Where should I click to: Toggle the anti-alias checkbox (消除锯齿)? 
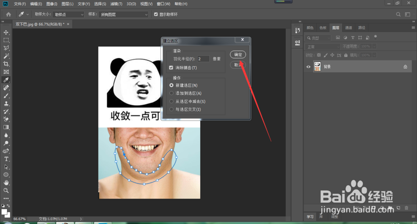pyautogui.click(x=171, y=68)
